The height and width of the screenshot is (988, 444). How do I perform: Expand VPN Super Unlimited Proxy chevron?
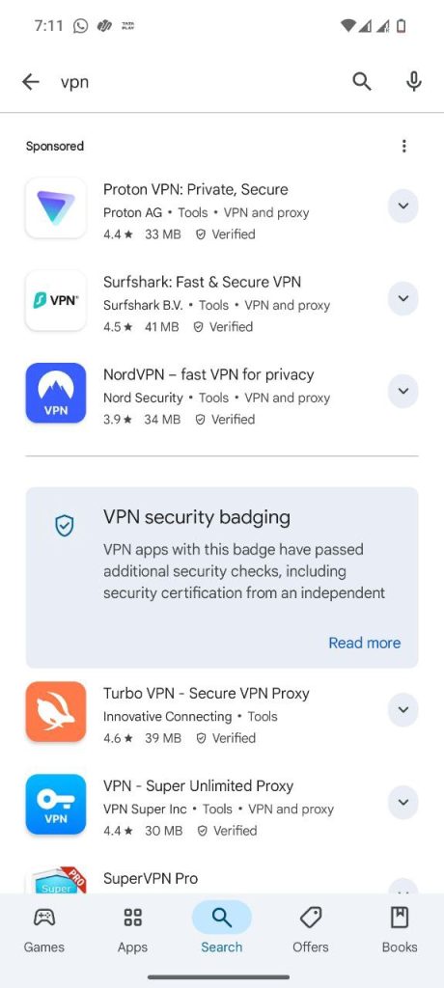pos(403,802)
